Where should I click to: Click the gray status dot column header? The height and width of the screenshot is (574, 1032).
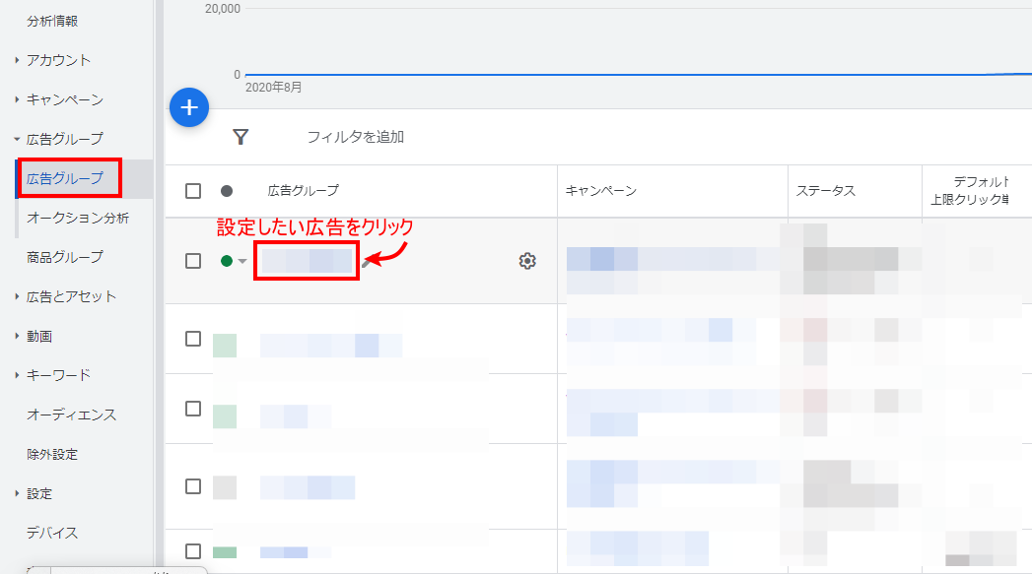pos(227,191)
